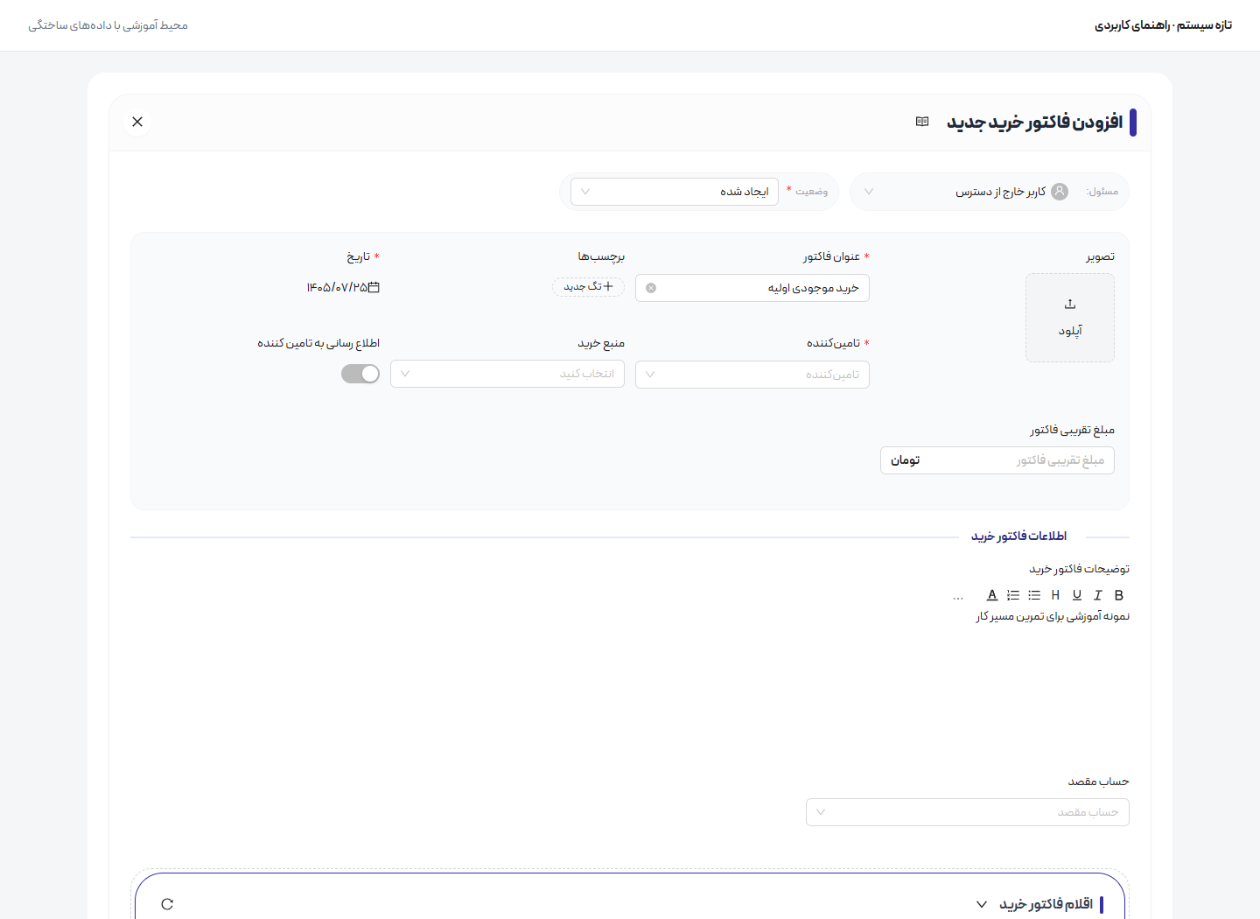Open the منبع خرید dropdown

click(507, 374)
